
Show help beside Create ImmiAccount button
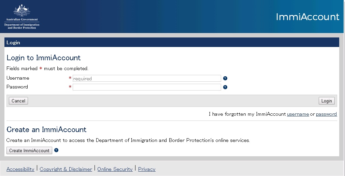click(56, 150)
